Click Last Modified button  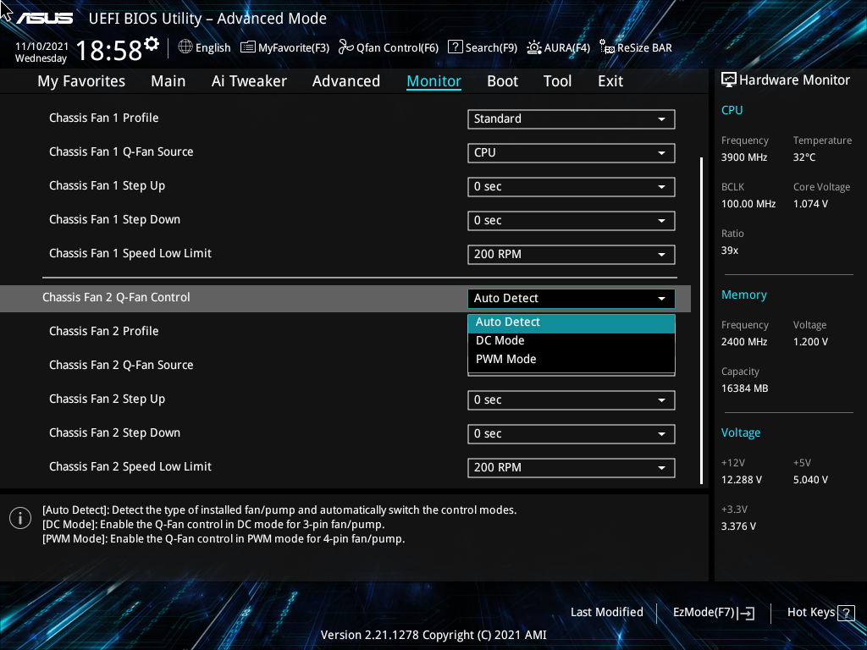(x=606, y=613)
